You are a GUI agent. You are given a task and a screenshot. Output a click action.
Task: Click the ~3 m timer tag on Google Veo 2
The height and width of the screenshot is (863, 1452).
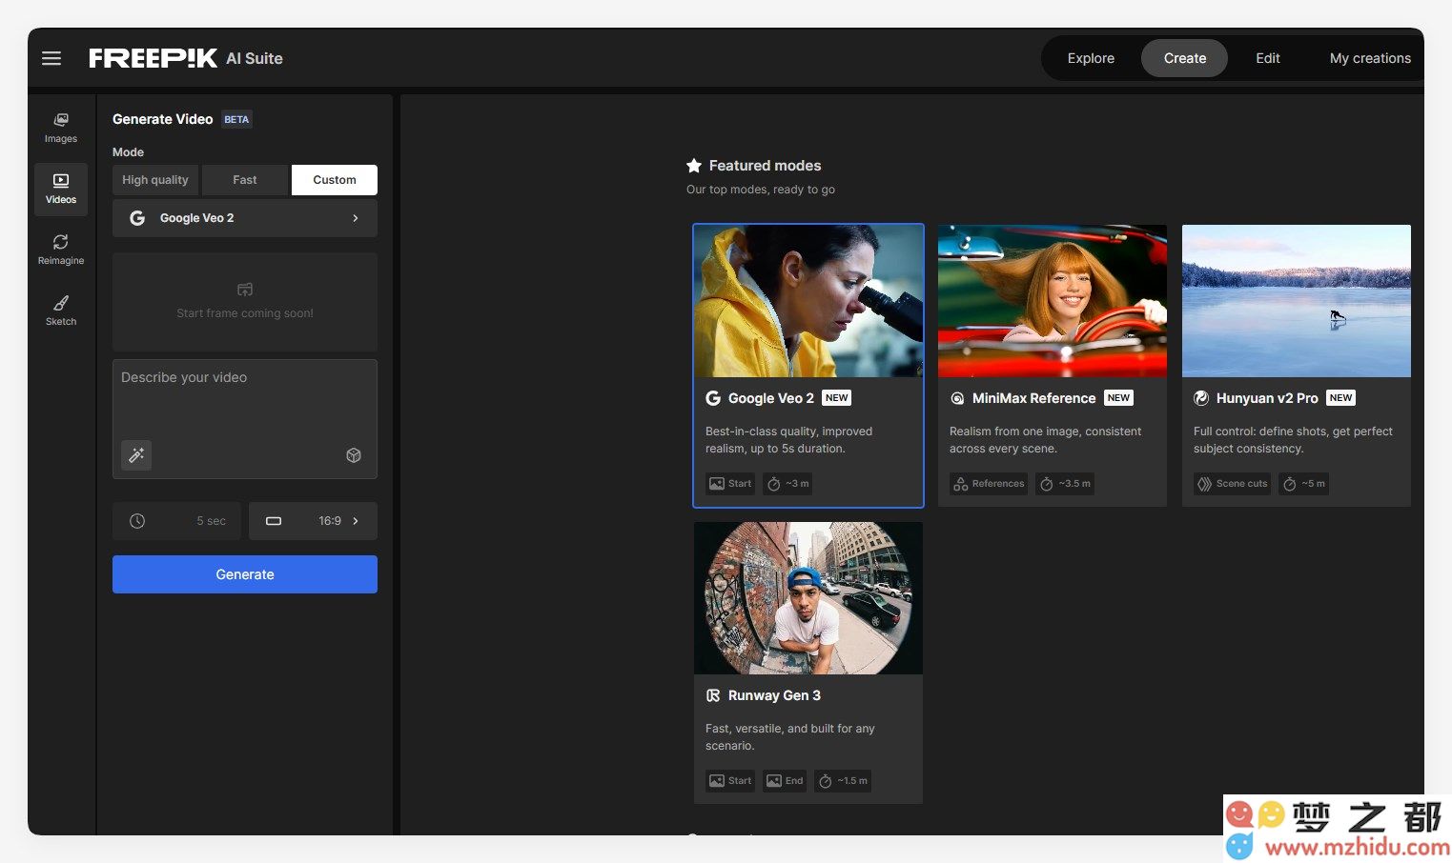pyautogui.click(x=788, y=484)
